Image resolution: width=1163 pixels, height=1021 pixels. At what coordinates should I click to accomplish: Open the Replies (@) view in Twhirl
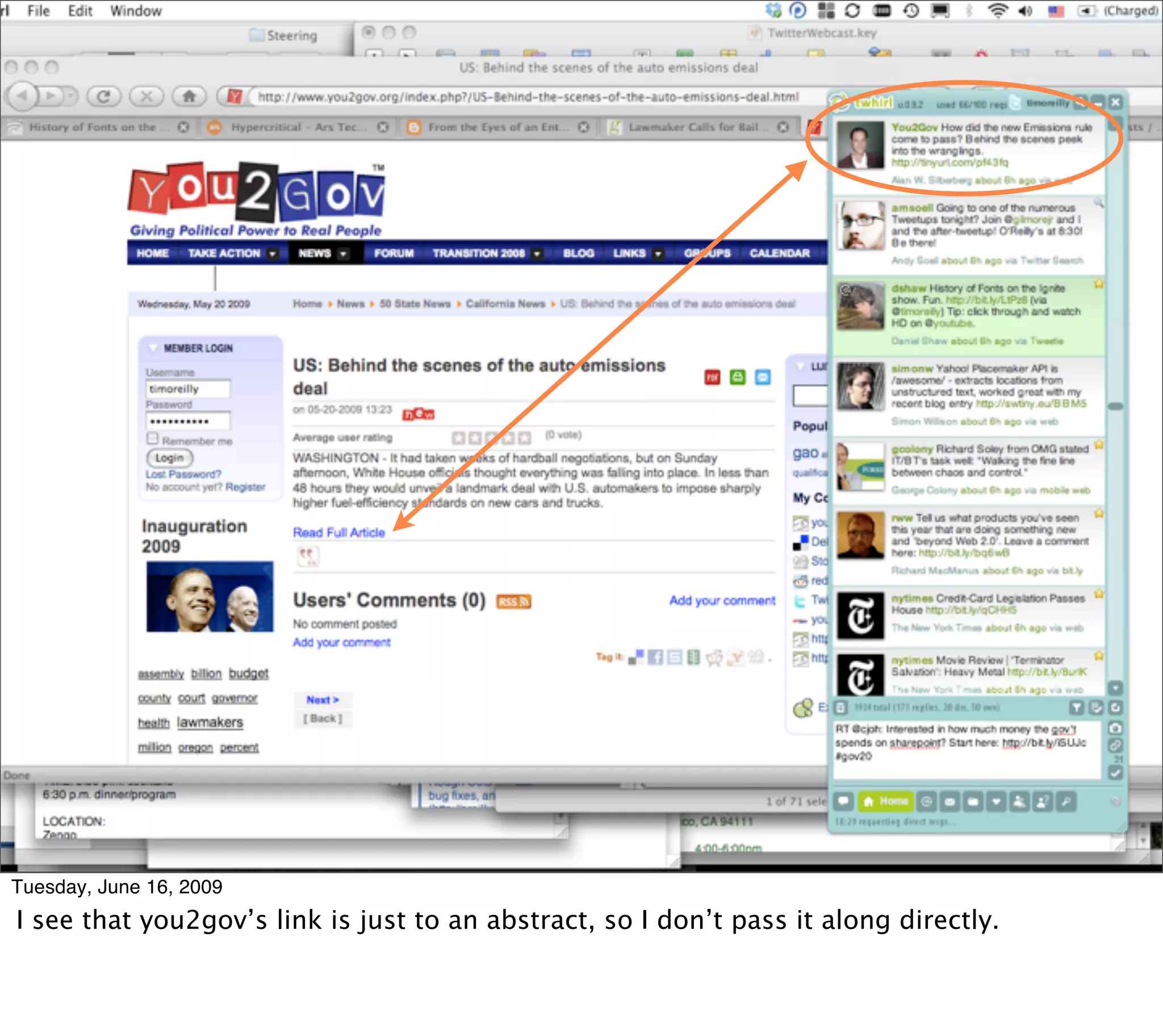(x=926, y=802)
